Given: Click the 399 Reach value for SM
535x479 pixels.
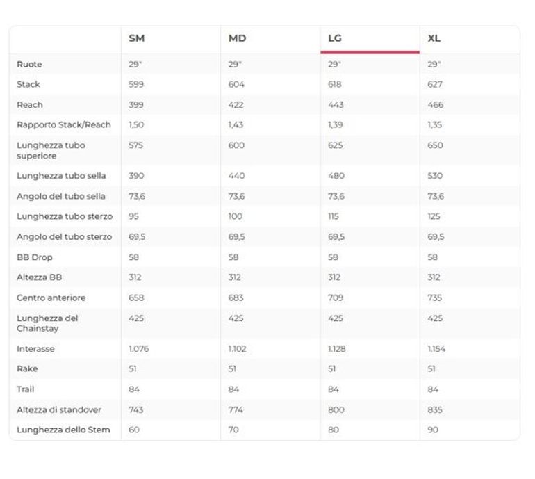Looking at the screenshot, I should coord(136,105).
